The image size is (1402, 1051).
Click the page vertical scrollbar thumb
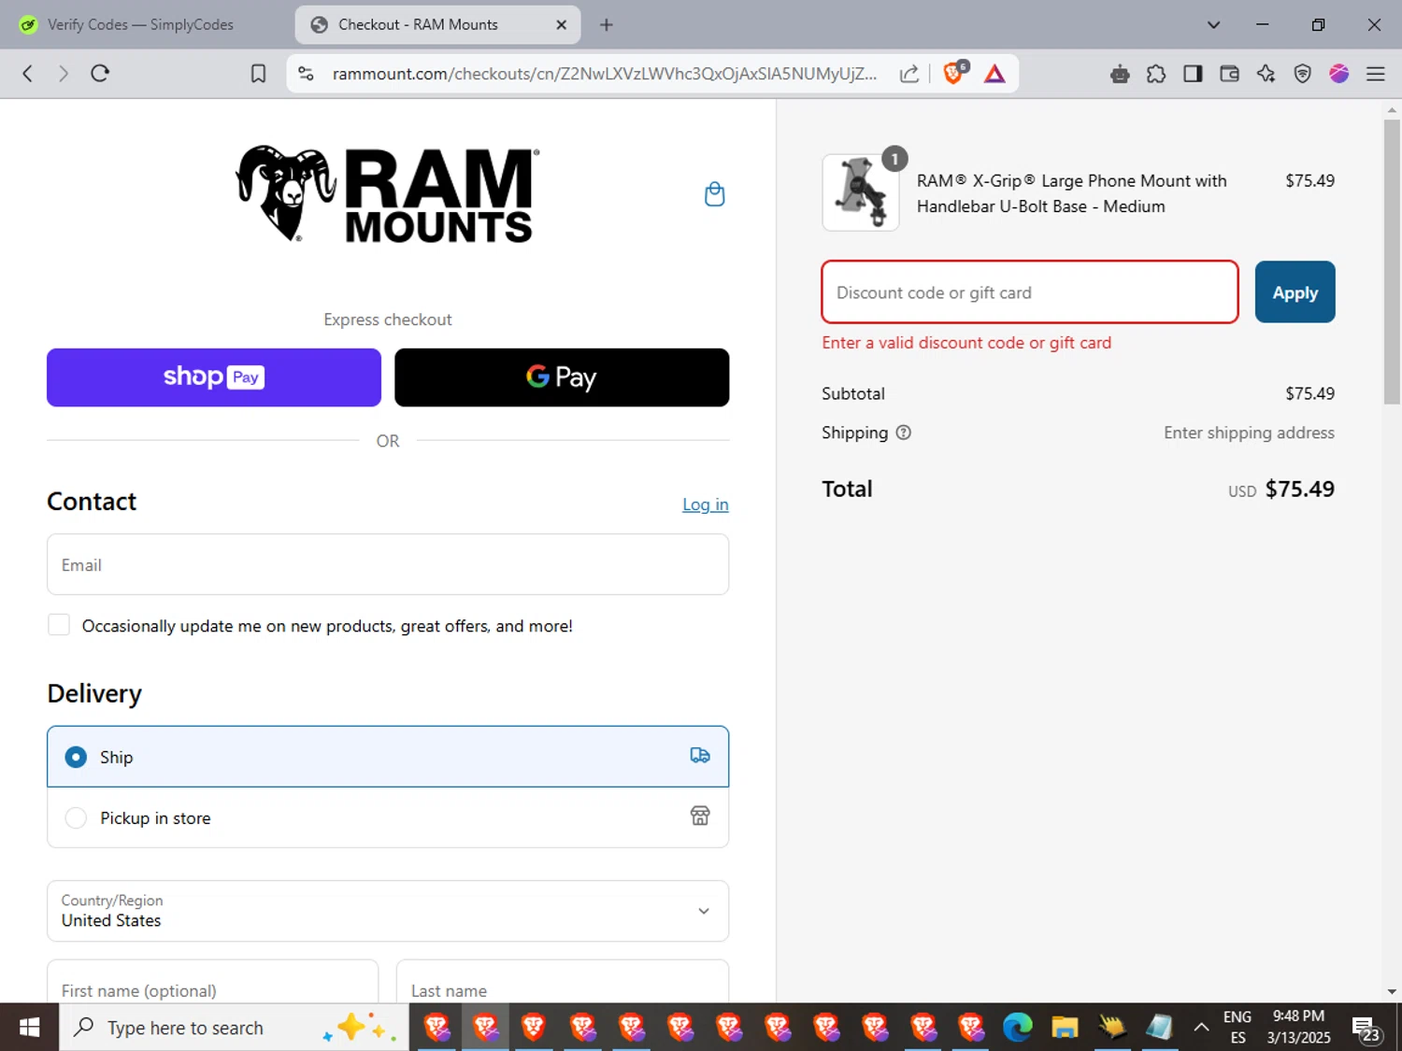(x=1392, y=262)
